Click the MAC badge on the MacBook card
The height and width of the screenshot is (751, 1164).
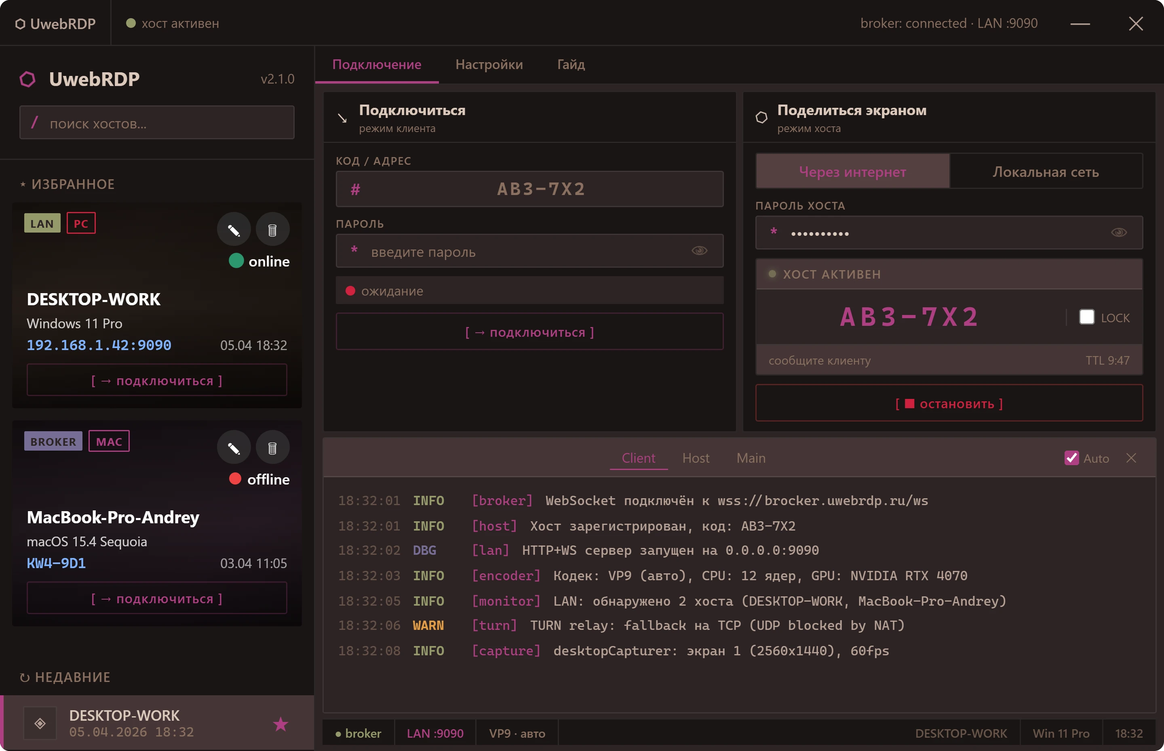tap(109, 441)
